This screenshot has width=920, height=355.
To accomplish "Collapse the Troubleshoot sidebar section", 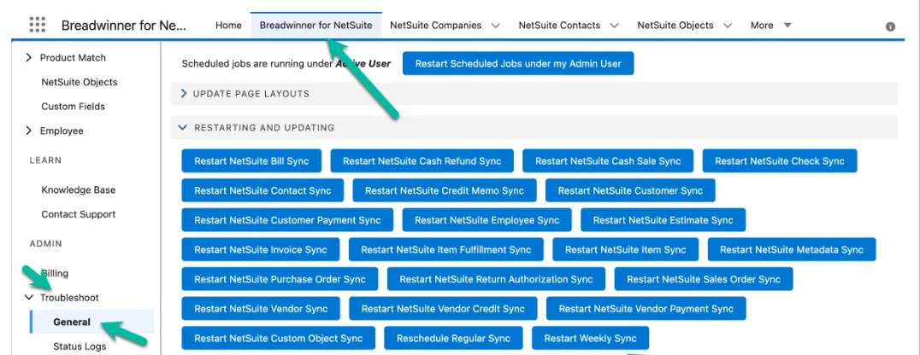I will tap(29, 298).
